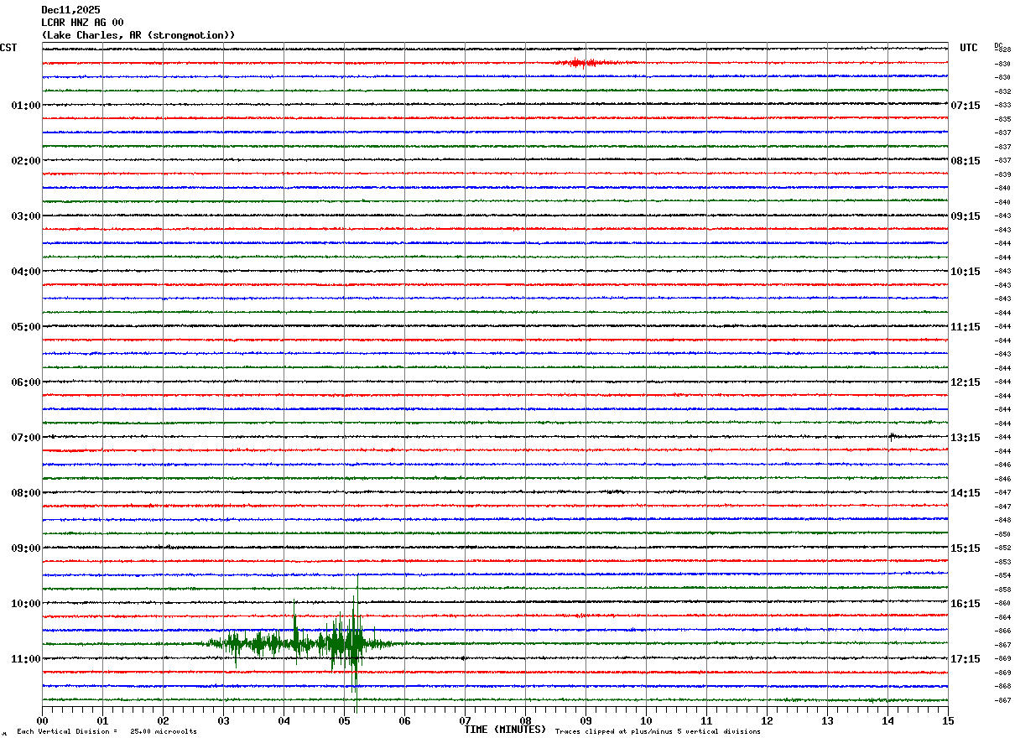Click the TIME (MINUTES) axis title
The image size is (1015, 743).
pyautogui.click(x=505, y=730)
